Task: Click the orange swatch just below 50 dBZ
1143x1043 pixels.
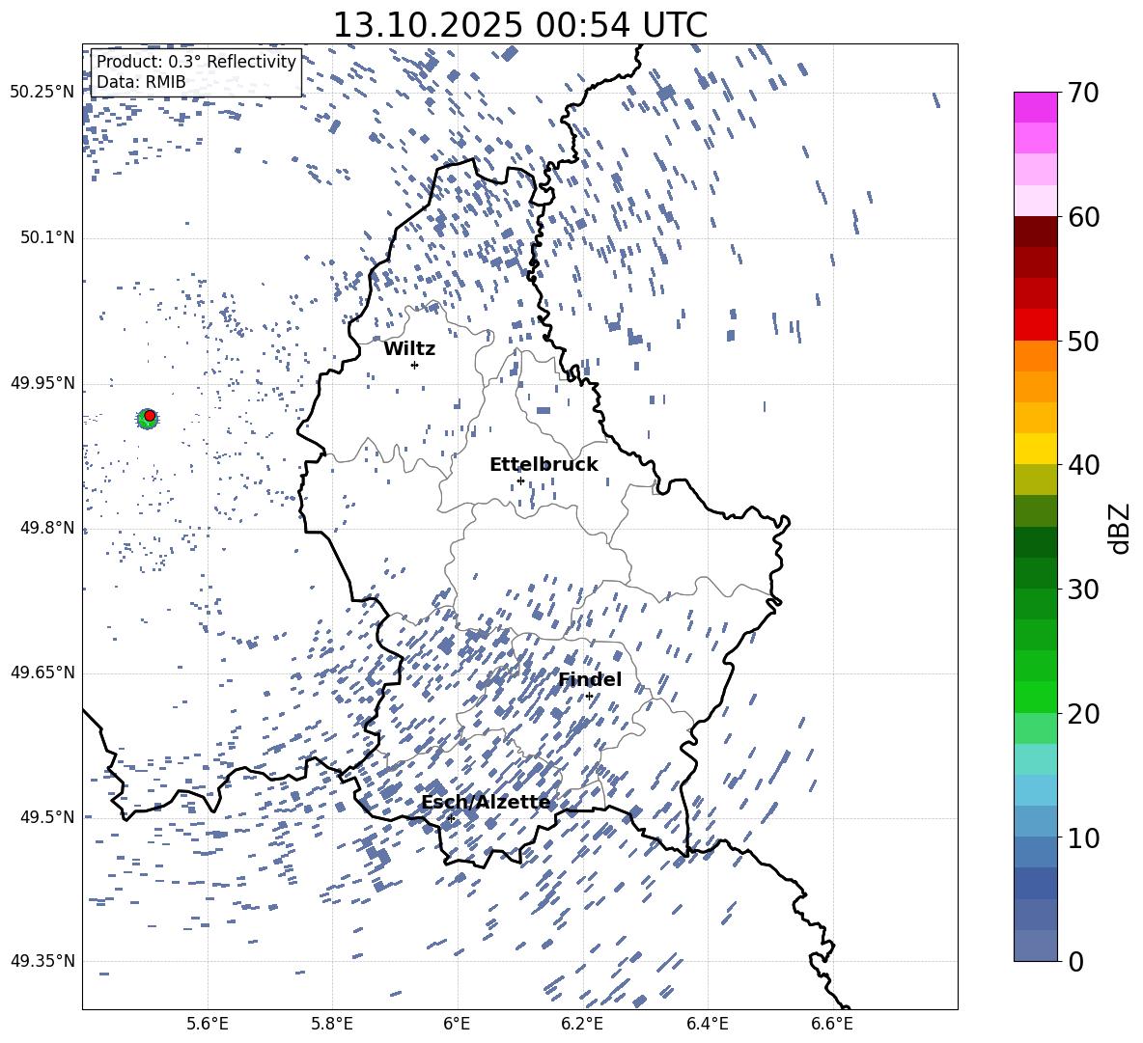Action: click(1036, 355)
